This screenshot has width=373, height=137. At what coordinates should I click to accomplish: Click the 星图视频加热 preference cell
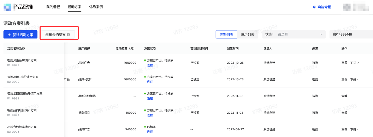point(87,96)
